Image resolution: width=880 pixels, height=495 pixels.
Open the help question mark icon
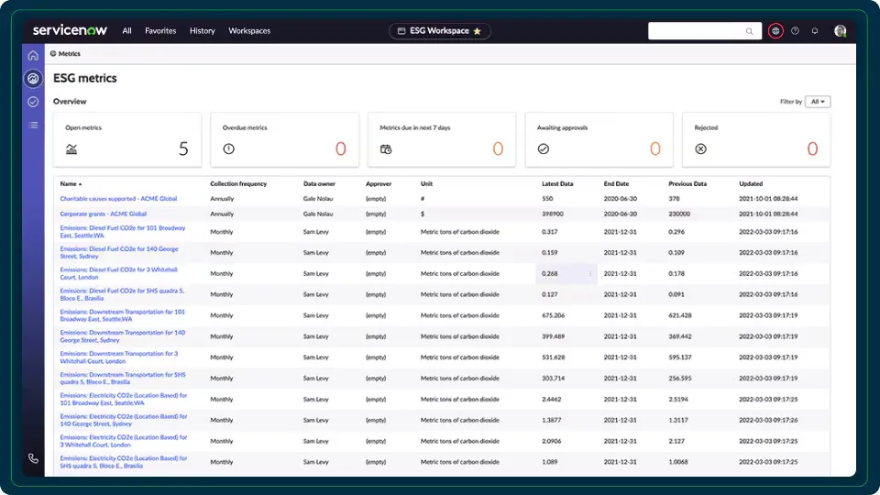795,31
